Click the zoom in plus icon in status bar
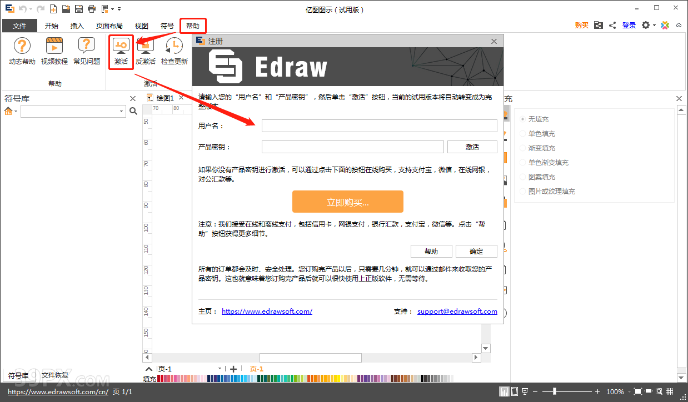 pyautogui.click(x=597, y=392)
